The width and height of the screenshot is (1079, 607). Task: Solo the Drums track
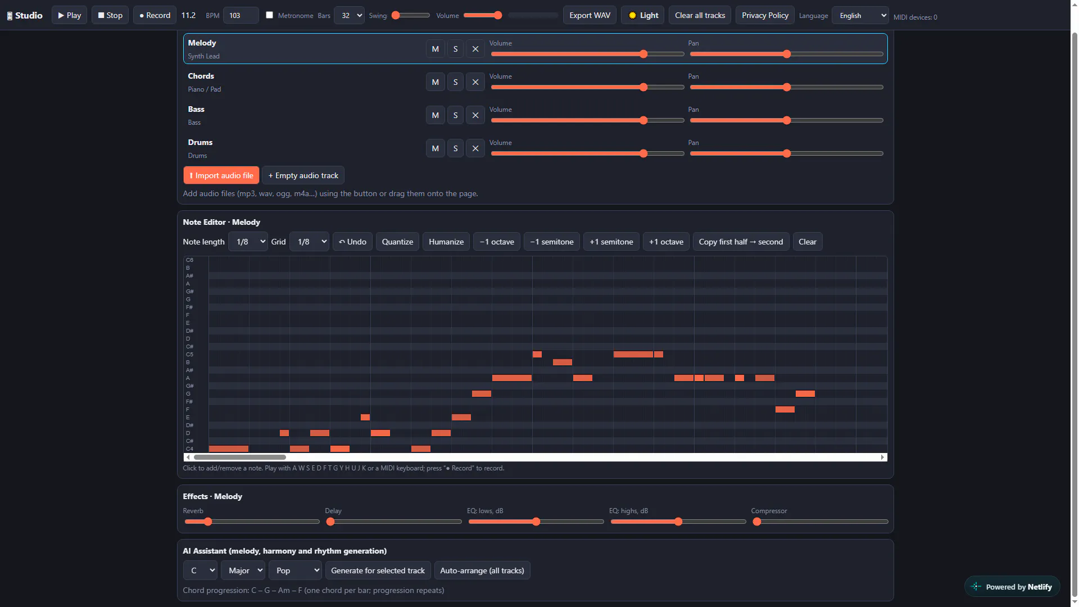(455, 148)
